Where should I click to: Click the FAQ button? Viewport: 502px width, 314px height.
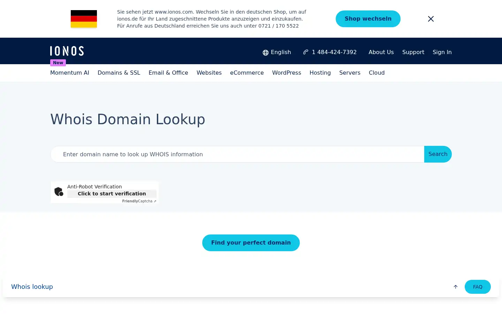pos(478,287)
